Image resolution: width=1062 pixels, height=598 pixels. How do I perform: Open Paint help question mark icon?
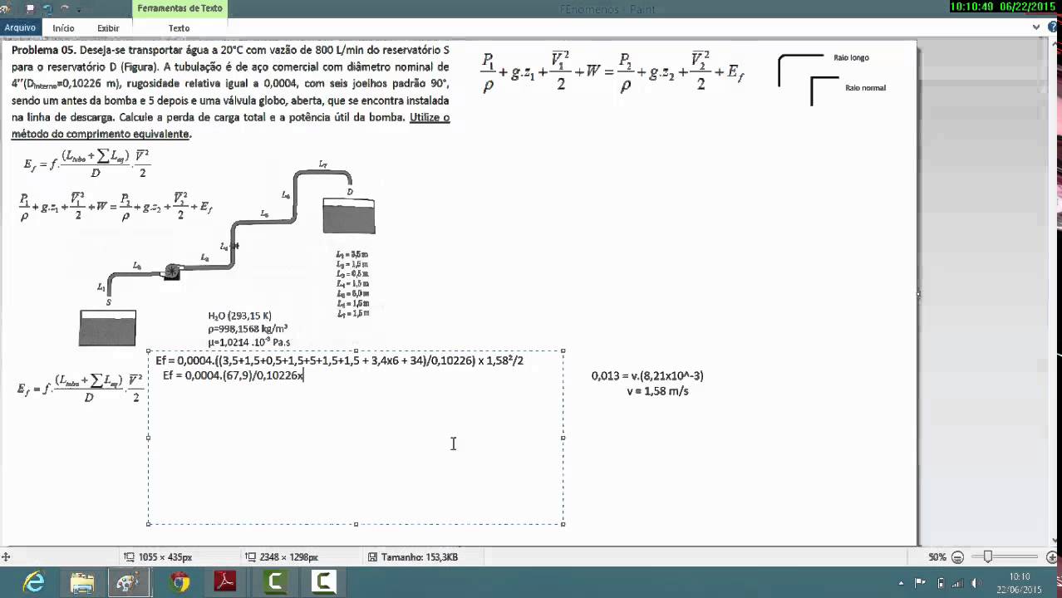tap(1053, 27)
